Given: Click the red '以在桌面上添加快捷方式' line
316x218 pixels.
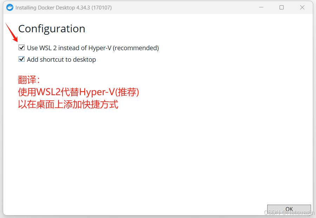Looking at the screenshot, I should [68, 104].
